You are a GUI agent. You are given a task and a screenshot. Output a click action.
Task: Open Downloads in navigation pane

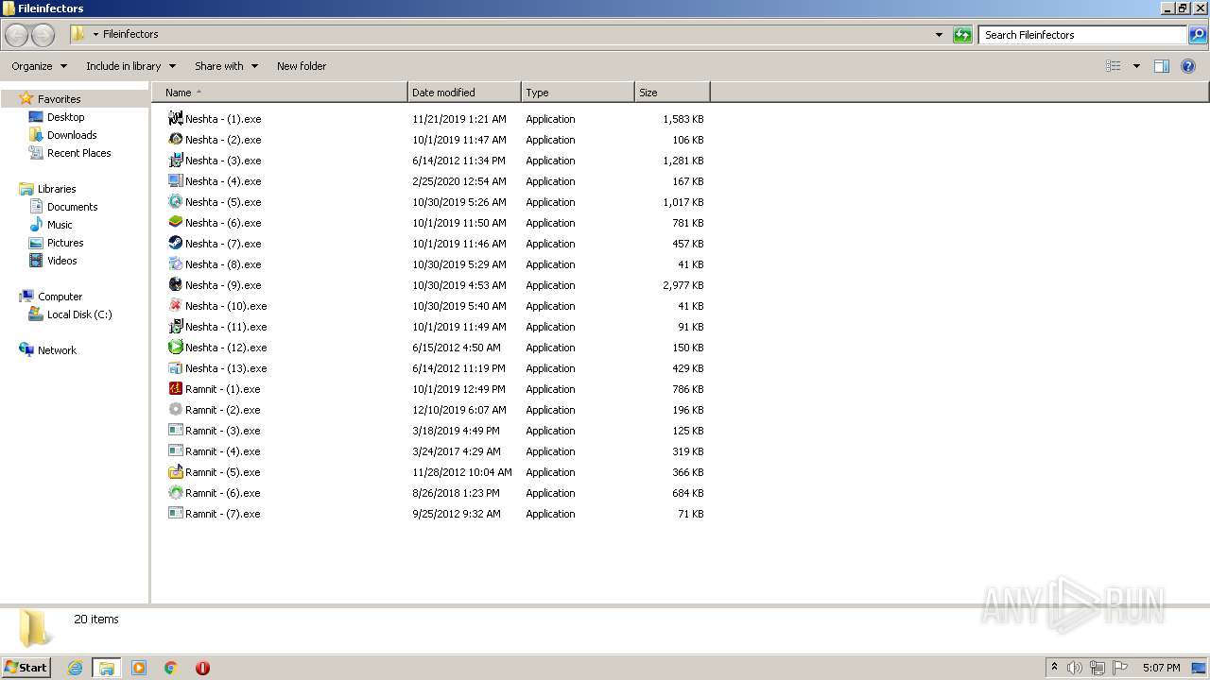click(x=72, y=135)
